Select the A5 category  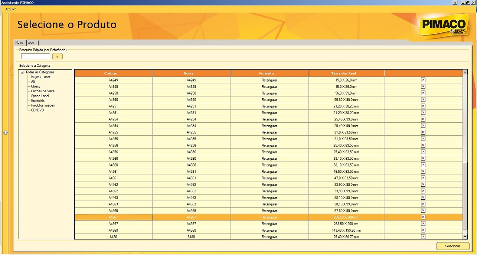point(33,82)
